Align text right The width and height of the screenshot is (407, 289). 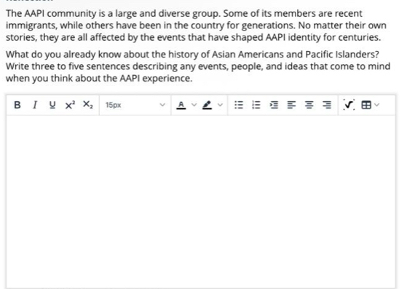pos(326,105)
